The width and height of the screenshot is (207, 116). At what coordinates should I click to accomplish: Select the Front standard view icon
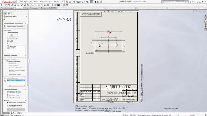(x=11, y=38)
